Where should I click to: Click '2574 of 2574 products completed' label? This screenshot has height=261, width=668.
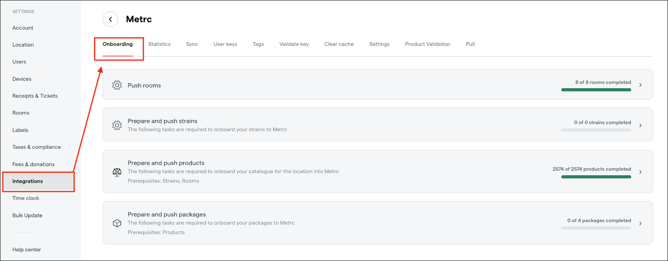pos(592,169)
